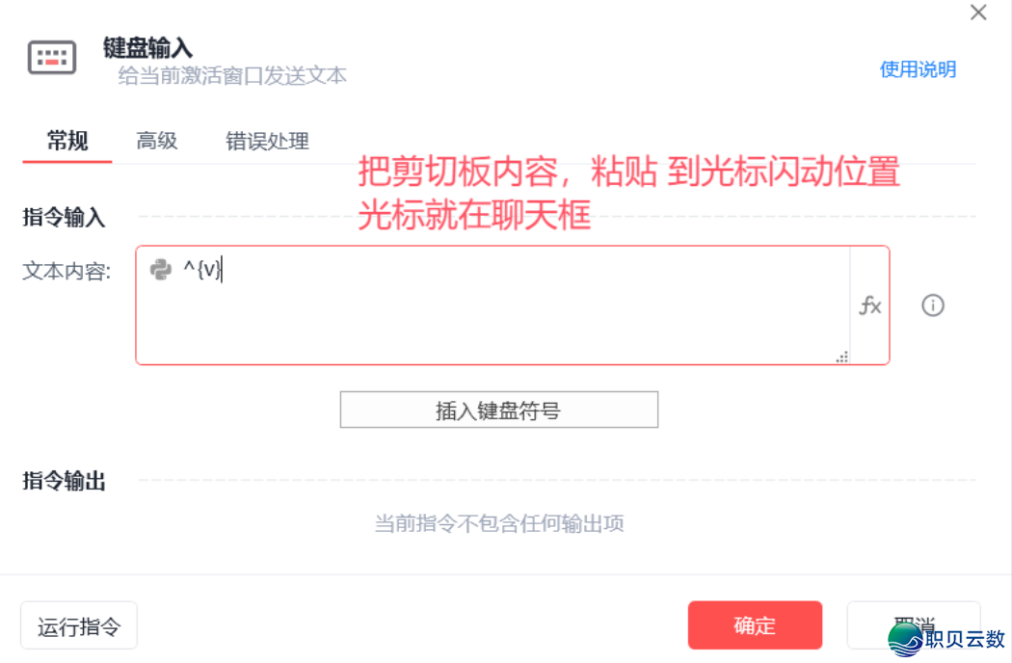Click the info icon beside the text field
This screenshot has width=1012, height=663.
[931, 305]
